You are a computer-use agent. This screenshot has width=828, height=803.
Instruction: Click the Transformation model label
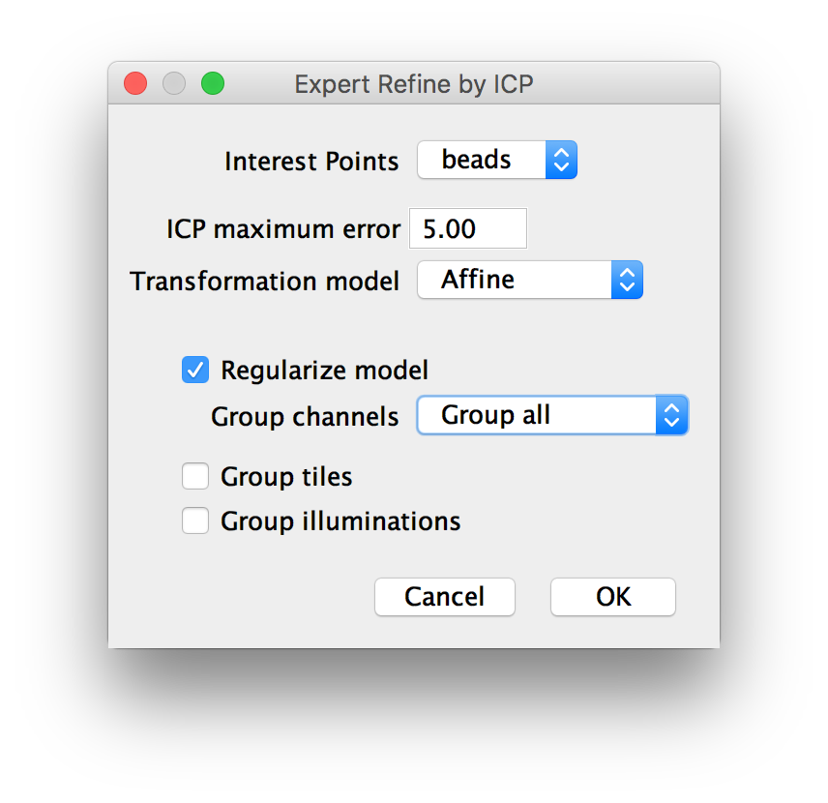click(265, 281)
